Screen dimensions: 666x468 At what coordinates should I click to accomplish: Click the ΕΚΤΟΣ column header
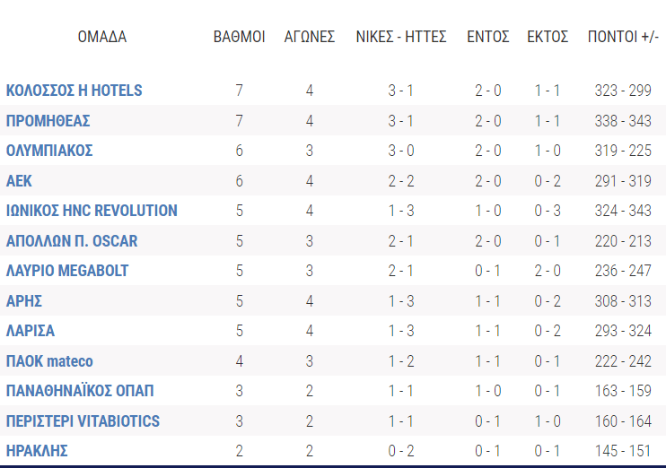tap(548, 37)
